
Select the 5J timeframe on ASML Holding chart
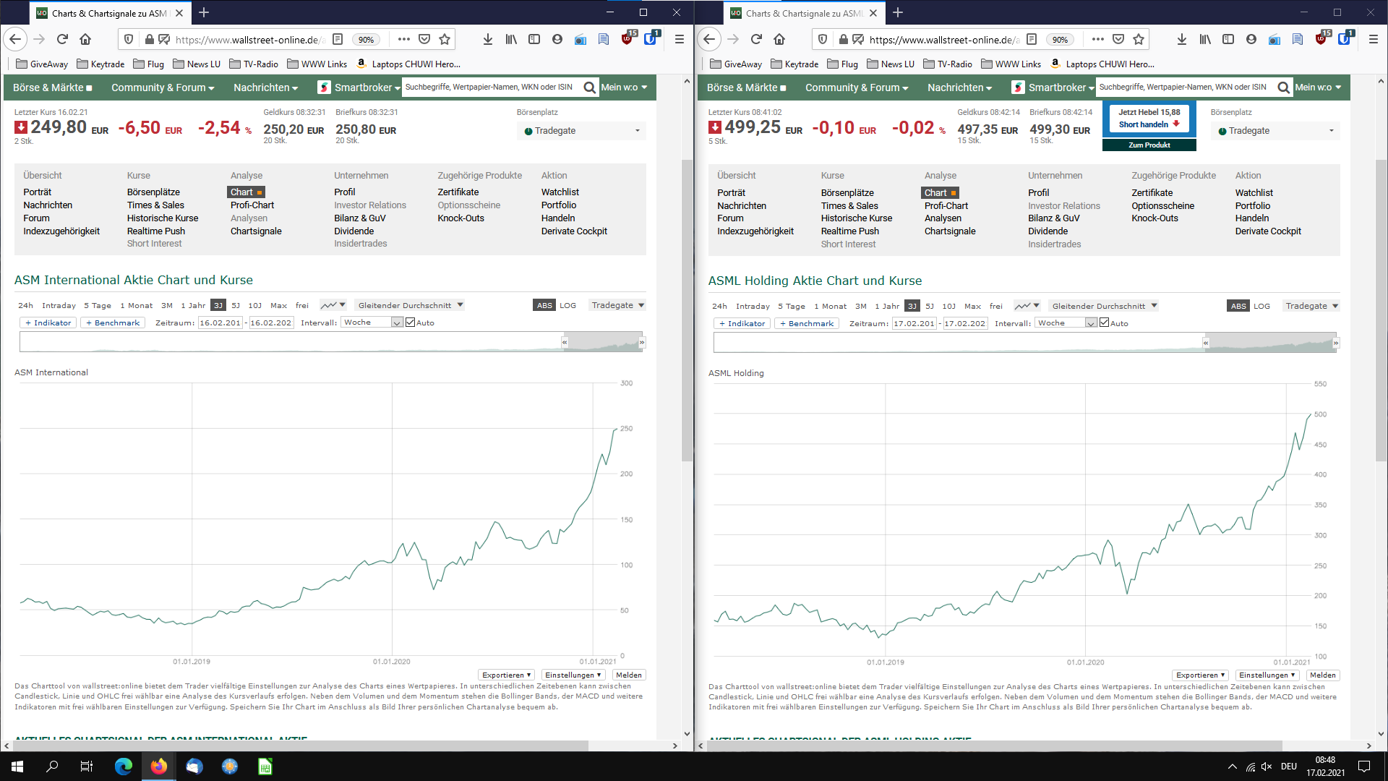[x=930, y=306]
